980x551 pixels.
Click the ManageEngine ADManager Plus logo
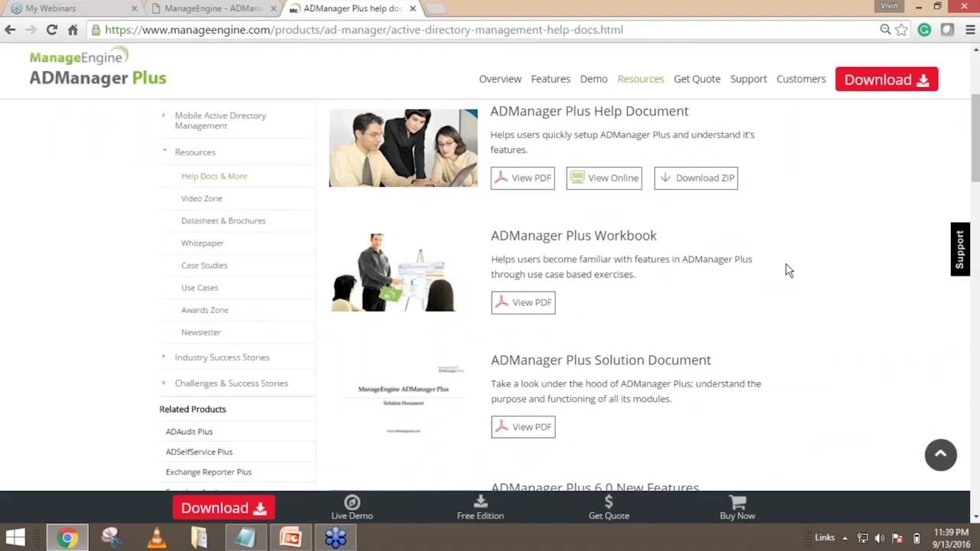coord(97,69)
